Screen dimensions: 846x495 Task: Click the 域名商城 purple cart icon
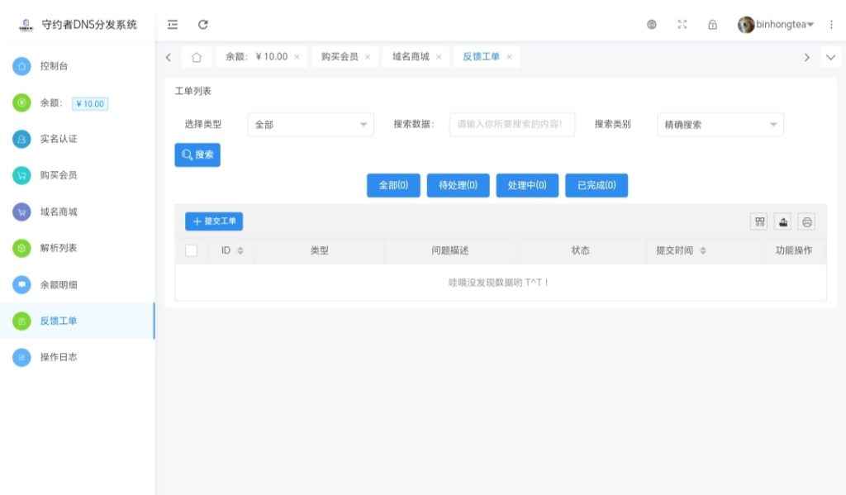click(21, 212)
